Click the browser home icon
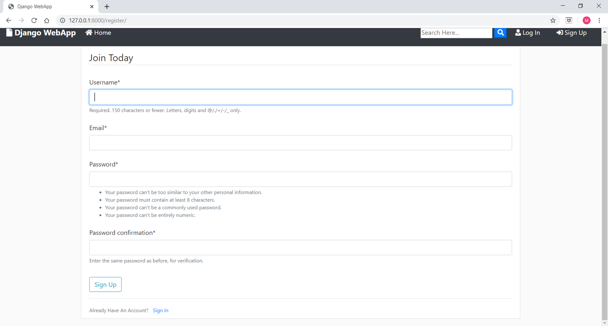 click(47, 21)
